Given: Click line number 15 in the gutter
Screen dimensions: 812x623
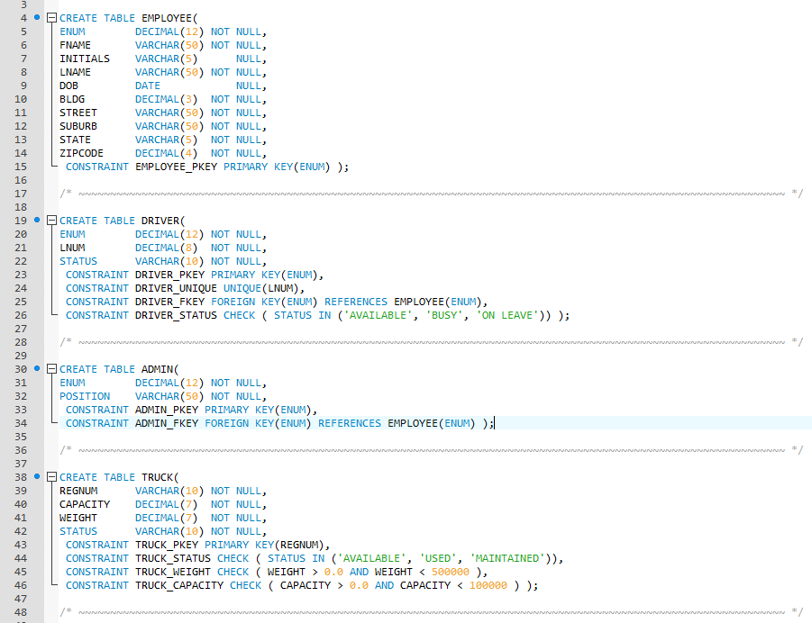Looking at the screenshot, I should [x=20, y=166].
